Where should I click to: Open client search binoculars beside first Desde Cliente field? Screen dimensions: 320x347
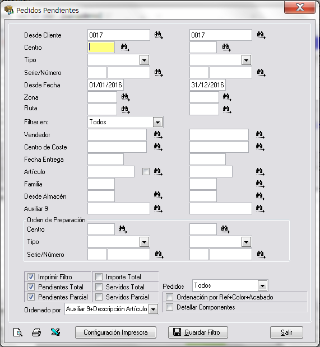tap(159, 35)
